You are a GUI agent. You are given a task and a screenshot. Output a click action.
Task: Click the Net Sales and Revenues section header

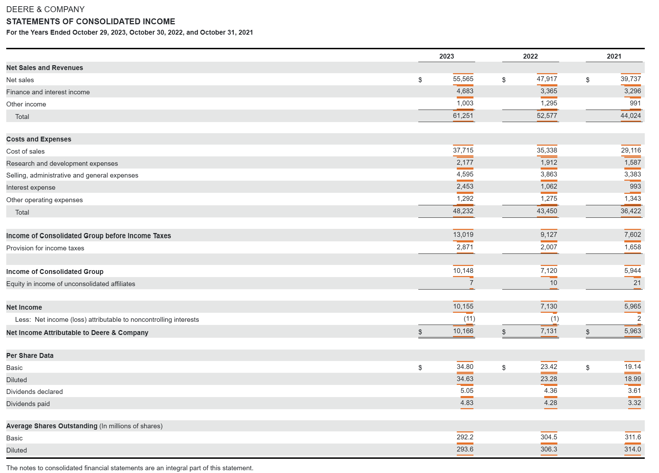click(x=44, y=68)
